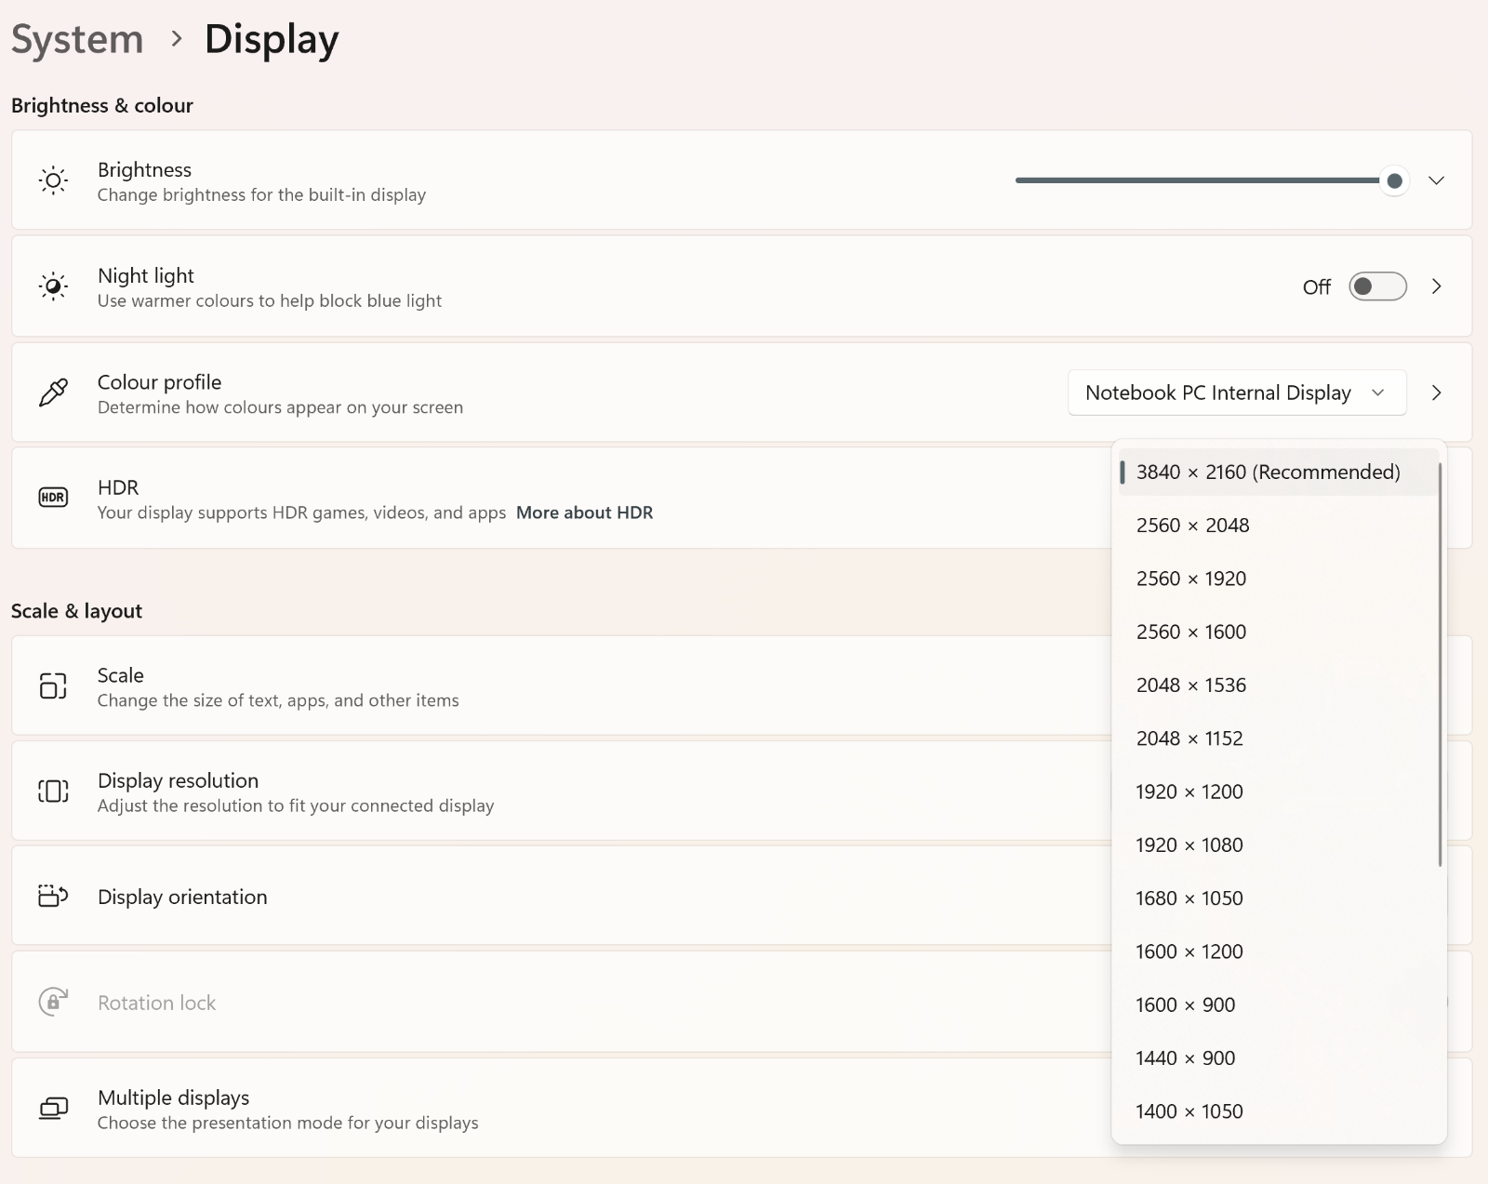Open the Notebook PC Internal Display dropdown

(1236, 392)
